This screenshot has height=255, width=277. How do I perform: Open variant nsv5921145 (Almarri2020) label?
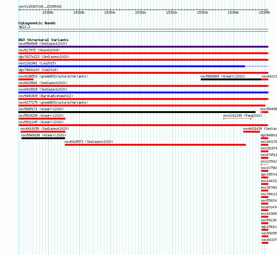coord(41,122)
